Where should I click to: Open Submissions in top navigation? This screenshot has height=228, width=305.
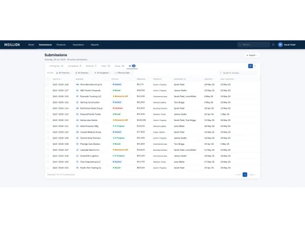point(45,44)
